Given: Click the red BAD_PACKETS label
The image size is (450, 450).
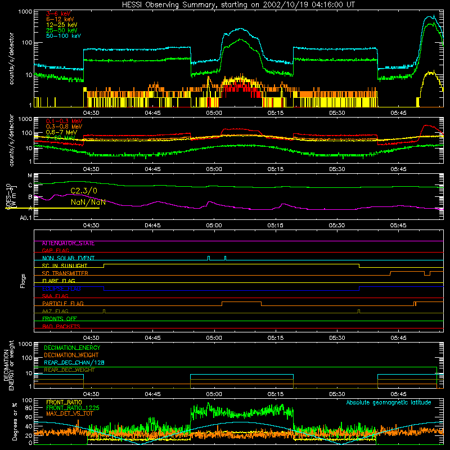Looking at the screenshot, I should pos(61,326).
